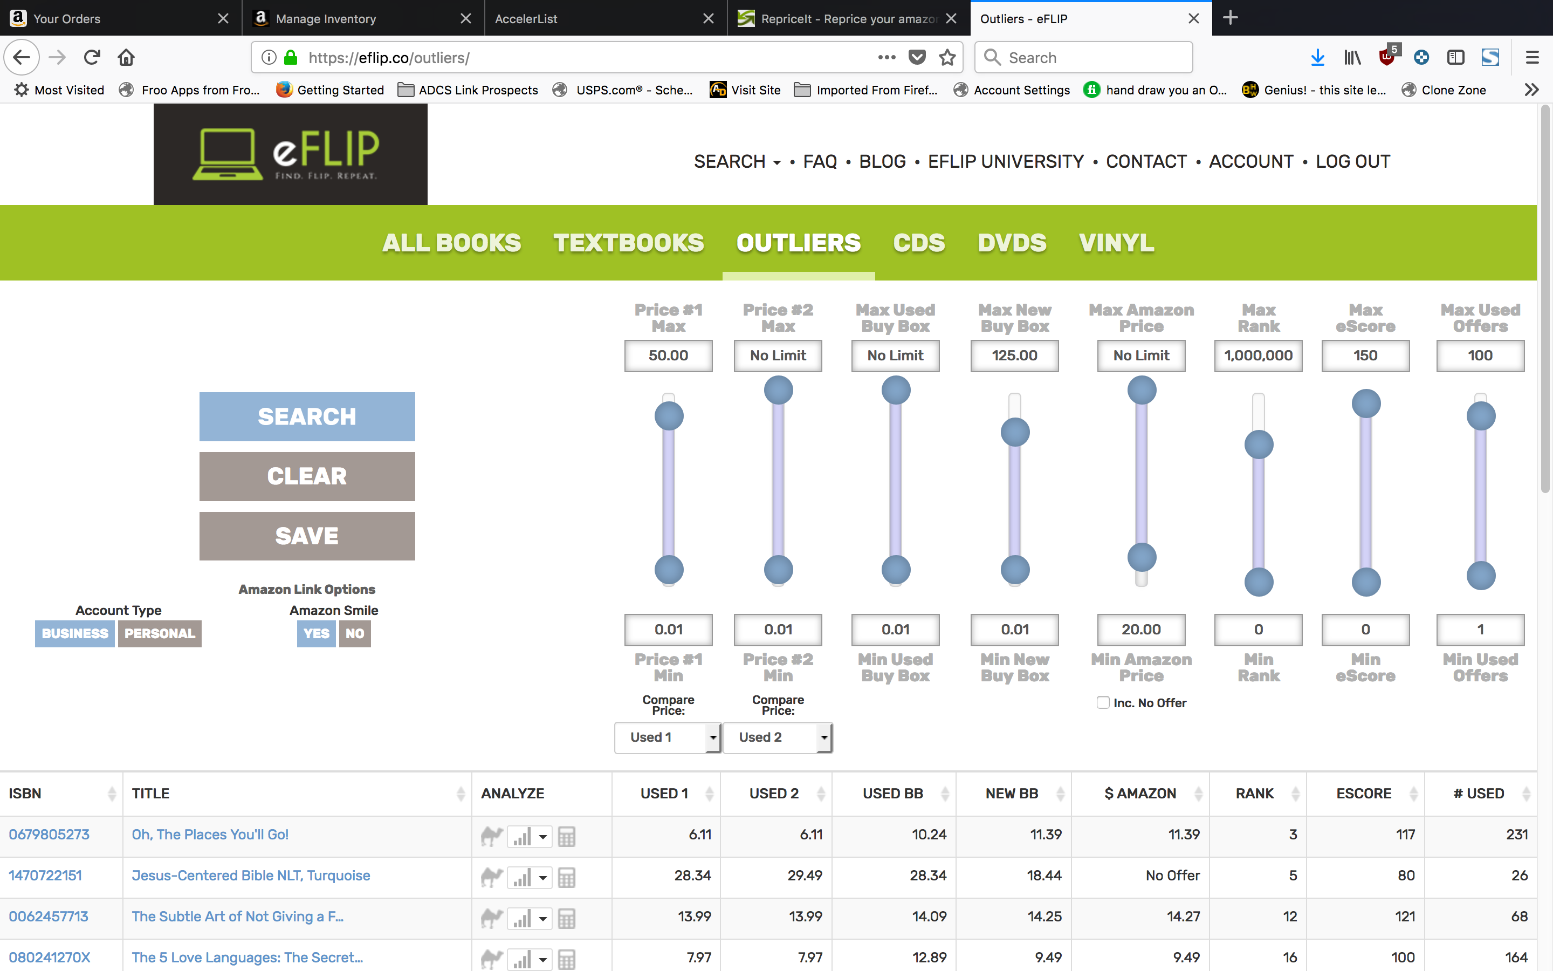
Task: Bookmark page with star icon
Action: 947,58
